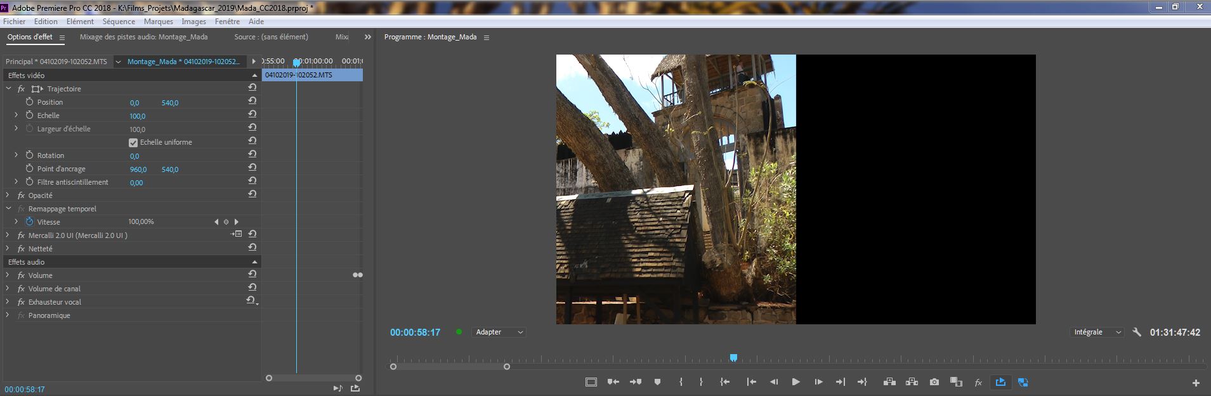Click the playhead on Program monitor timeline
Viewport: 1211px width, 396px height.
(x=733, y=358)
